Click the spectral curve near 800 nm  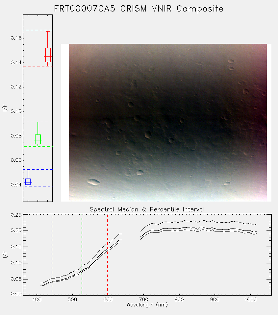tap(179, 229)
